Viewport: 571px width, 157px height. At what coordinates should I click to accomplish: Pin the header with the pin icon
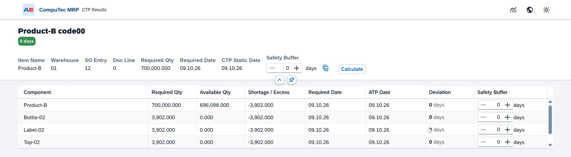291,80
